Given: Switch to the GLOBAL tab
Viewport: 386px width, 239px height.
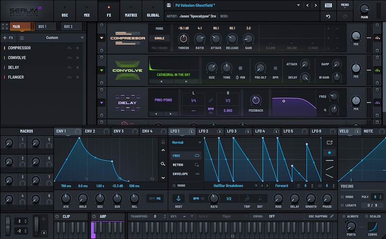Looking at the screenshot, I should click(153, 11).
